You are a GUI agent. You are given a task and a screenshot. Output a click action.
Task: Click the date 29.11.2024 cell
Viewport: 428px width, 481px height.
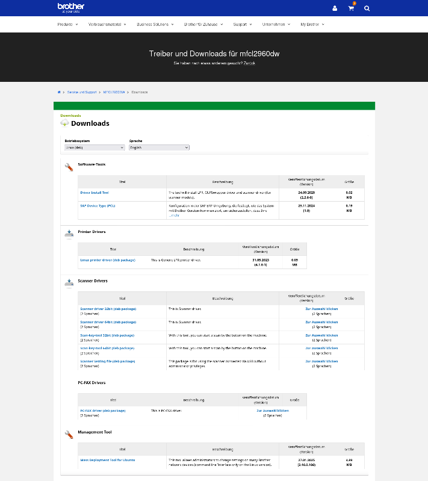pyautogui.click(x=306, y=206)
